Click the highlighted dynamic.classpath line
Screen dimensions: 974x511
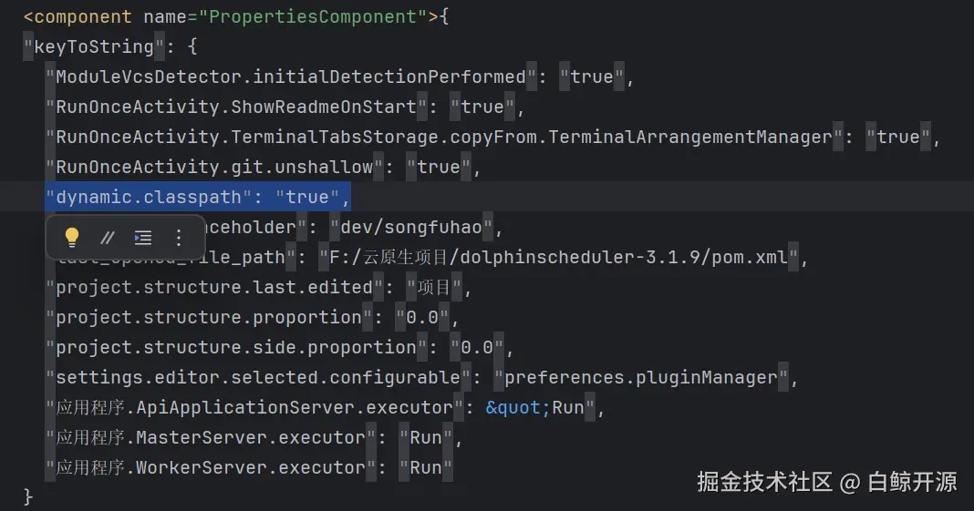[x=197, y=197]
